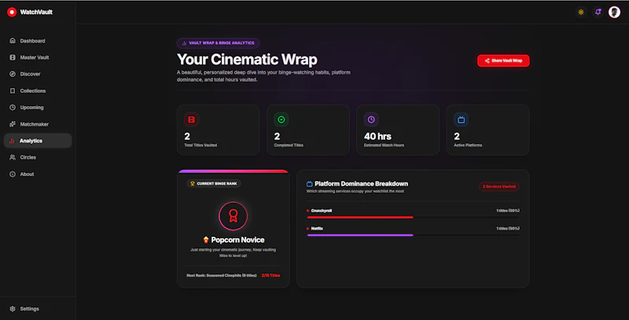Image resolution: width=629 pixels, height=320 pixels.
Task: Click the About info icon
Action: (13, 174)
